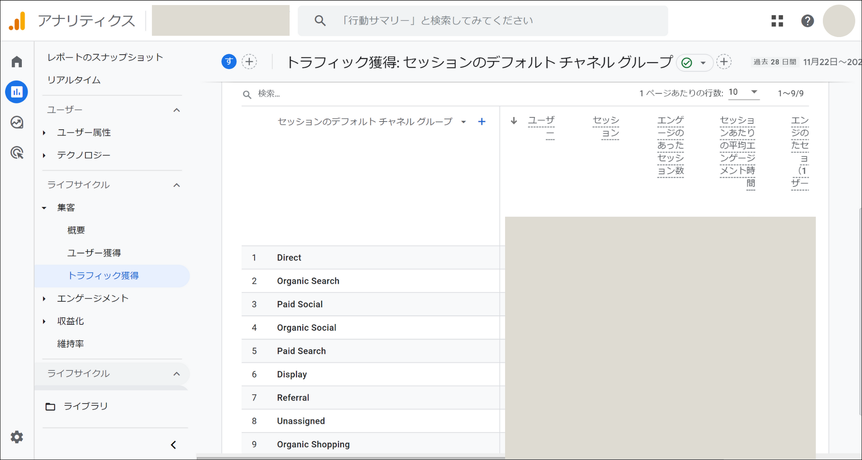This screenshot has width=862, height=460.
Task: Click the date range 過去 28 日間
Action: [774, 62]
